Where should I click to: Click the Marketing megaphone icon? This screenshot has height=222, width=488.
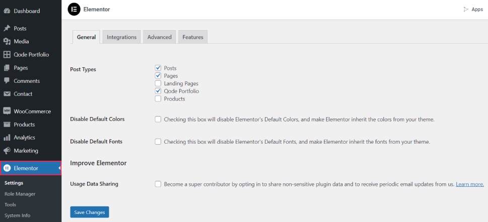pos(7,151)
